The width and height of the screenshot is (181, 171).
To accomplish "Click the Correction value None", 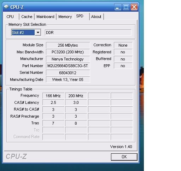I will pyautogui.click(x=123, y=45).
